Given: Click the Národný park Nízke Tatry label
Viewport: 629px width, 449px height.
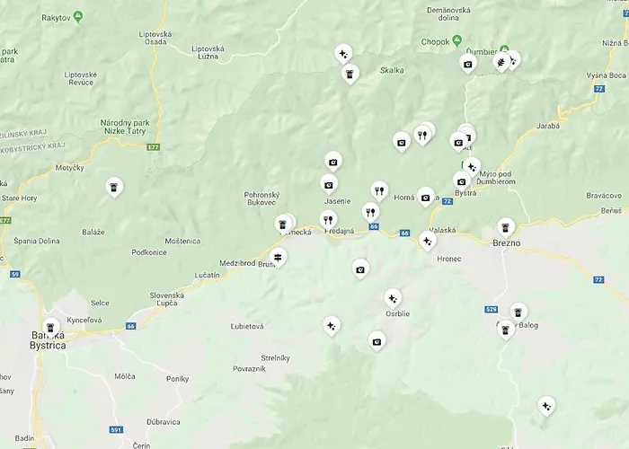Looking at the screenshot, I should pos(125,127).
